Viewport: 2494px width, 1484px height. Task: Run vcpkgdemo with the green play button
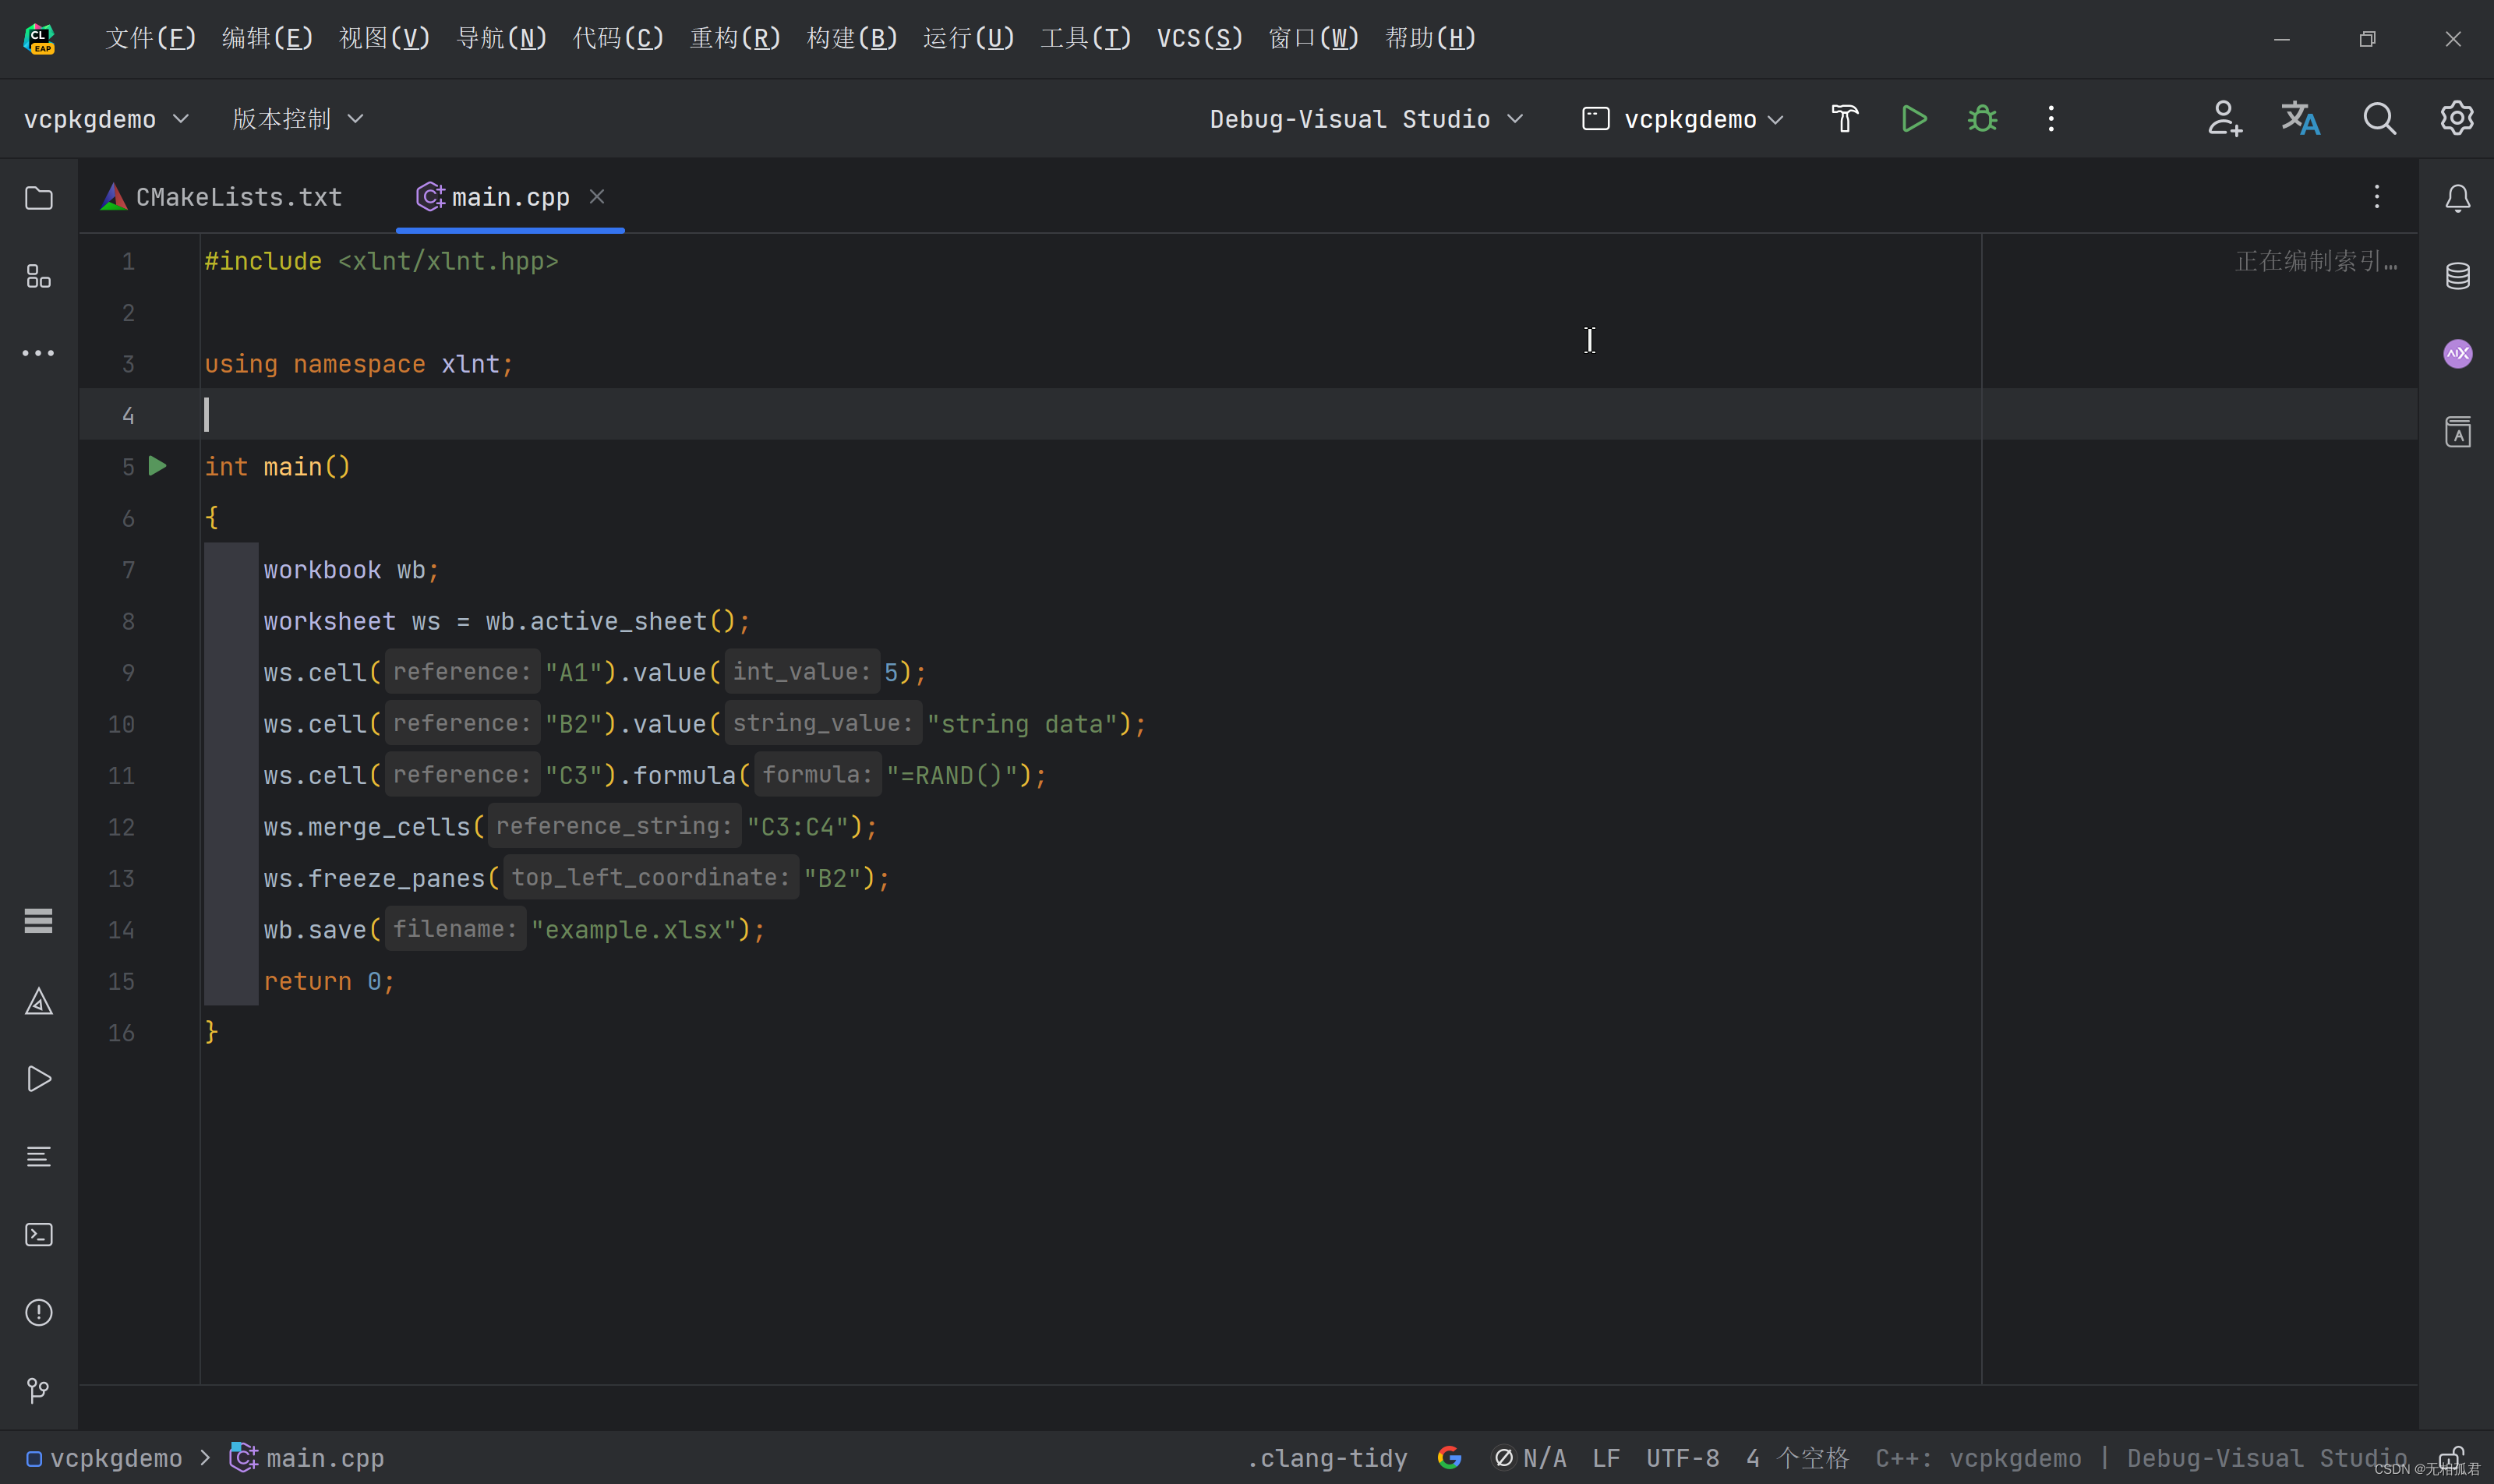pos(1913,119)
